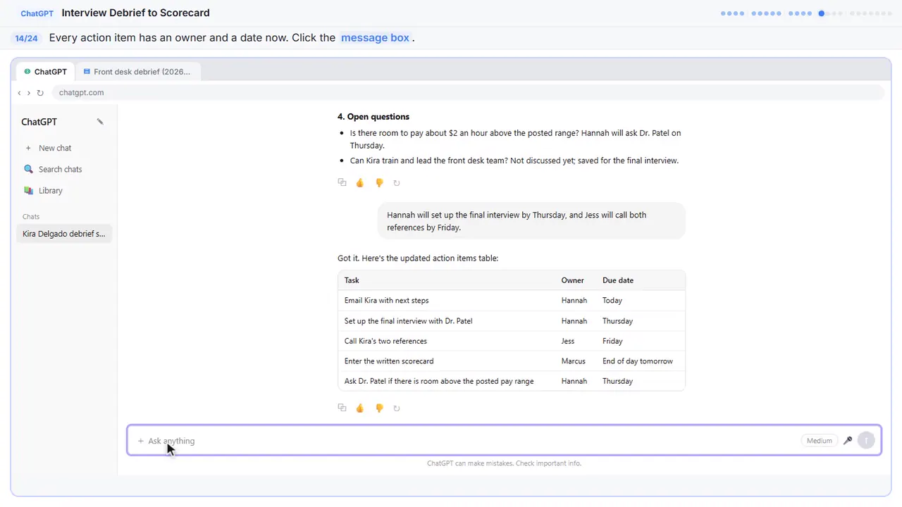Regenerate the response below the Open questions section
Viewport: 902px width, 507px height.
(x=397, y=182)
